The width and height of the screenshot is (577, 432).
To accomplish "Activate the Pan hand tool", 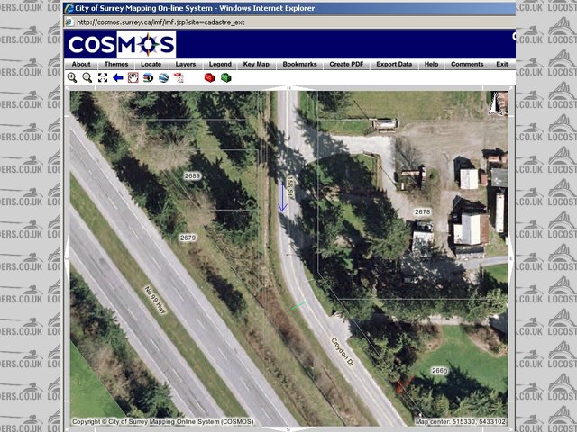I will click(x=133, y=78).
